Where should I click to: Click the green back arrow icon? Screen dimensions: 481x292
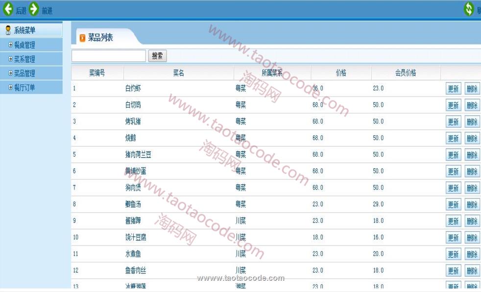click(8, 9)
